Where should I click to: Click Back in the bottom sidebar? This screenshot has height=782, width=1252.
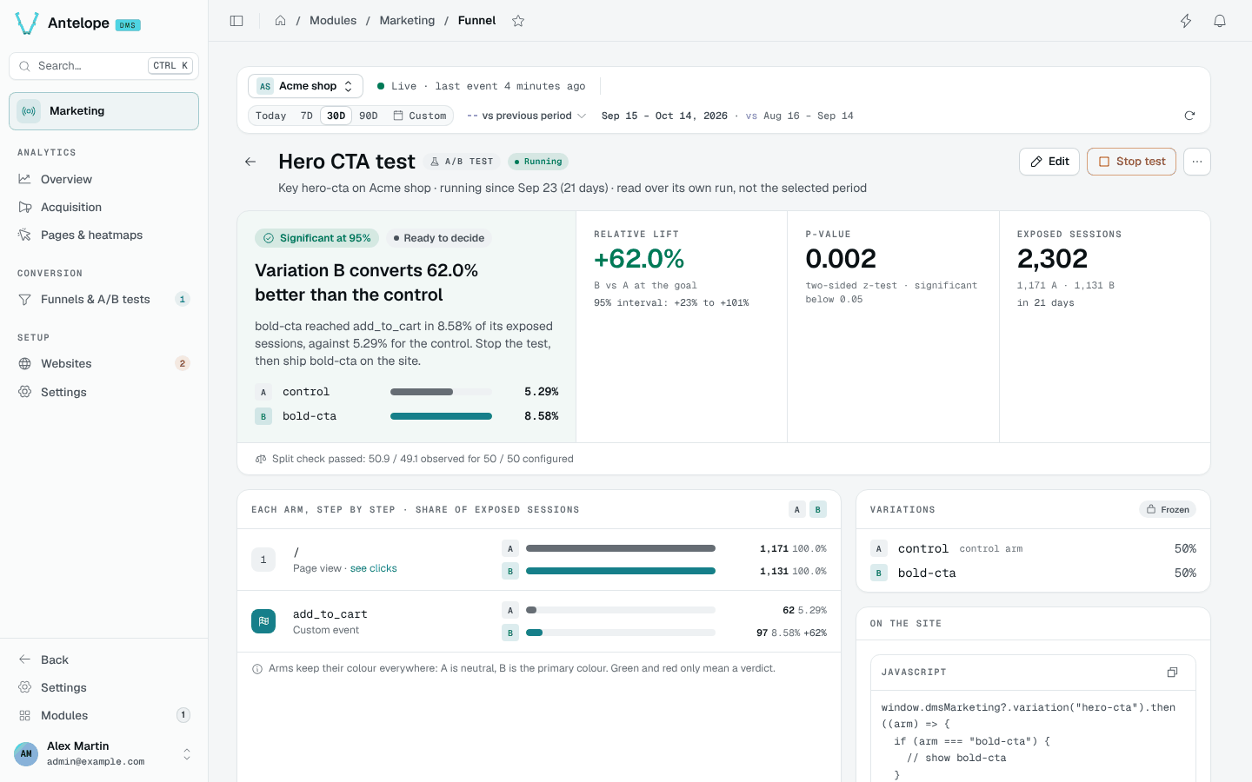click(x=103, y=659)
